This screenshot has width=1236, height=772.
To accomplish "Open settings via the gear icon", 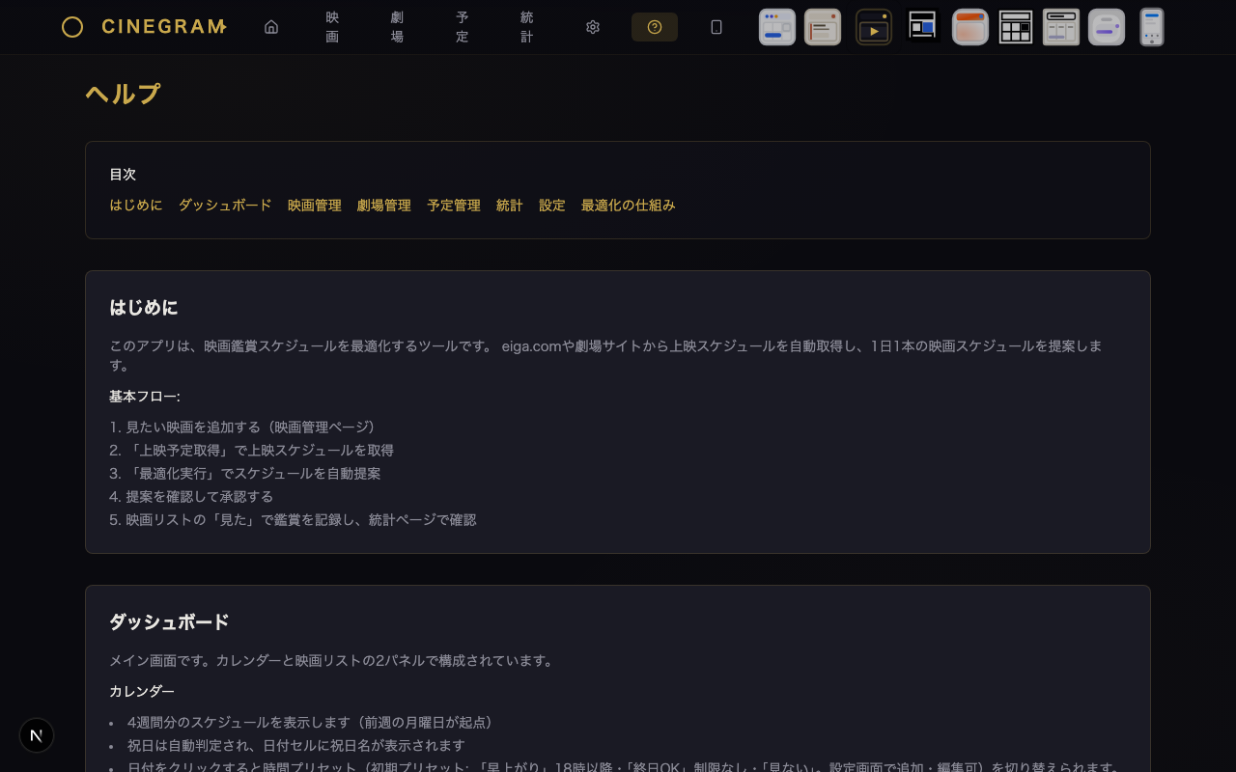I will click(x=593, y=27).
